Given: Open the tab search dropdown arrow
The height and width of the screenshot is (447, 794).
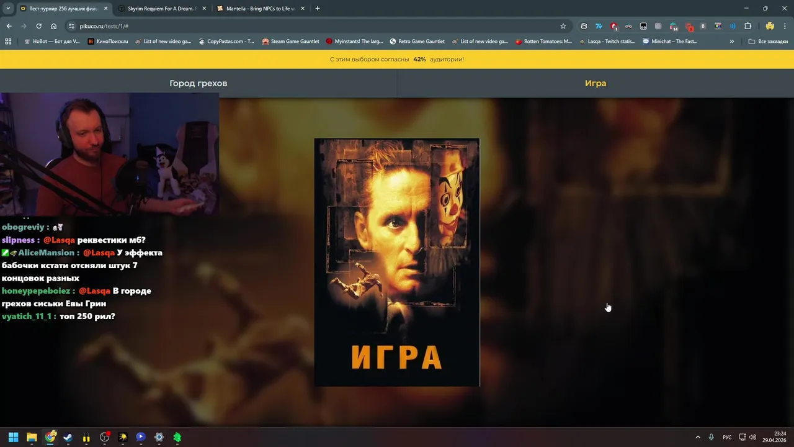Looking at the screenshot, I should pyautogui.click(x=8, y=8).
